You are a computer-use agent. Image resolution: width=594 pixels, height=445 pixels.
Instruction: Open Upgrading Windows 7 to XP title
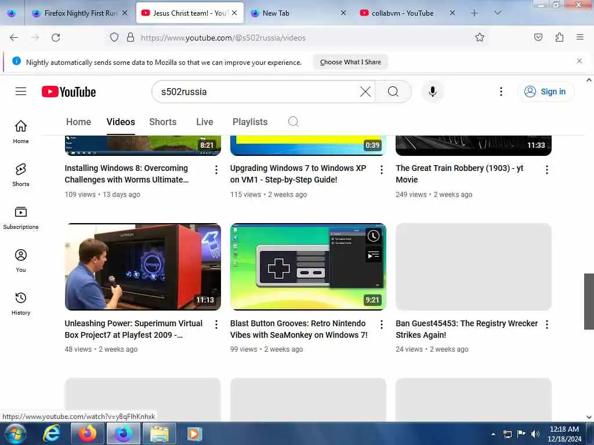pos(298,174)
